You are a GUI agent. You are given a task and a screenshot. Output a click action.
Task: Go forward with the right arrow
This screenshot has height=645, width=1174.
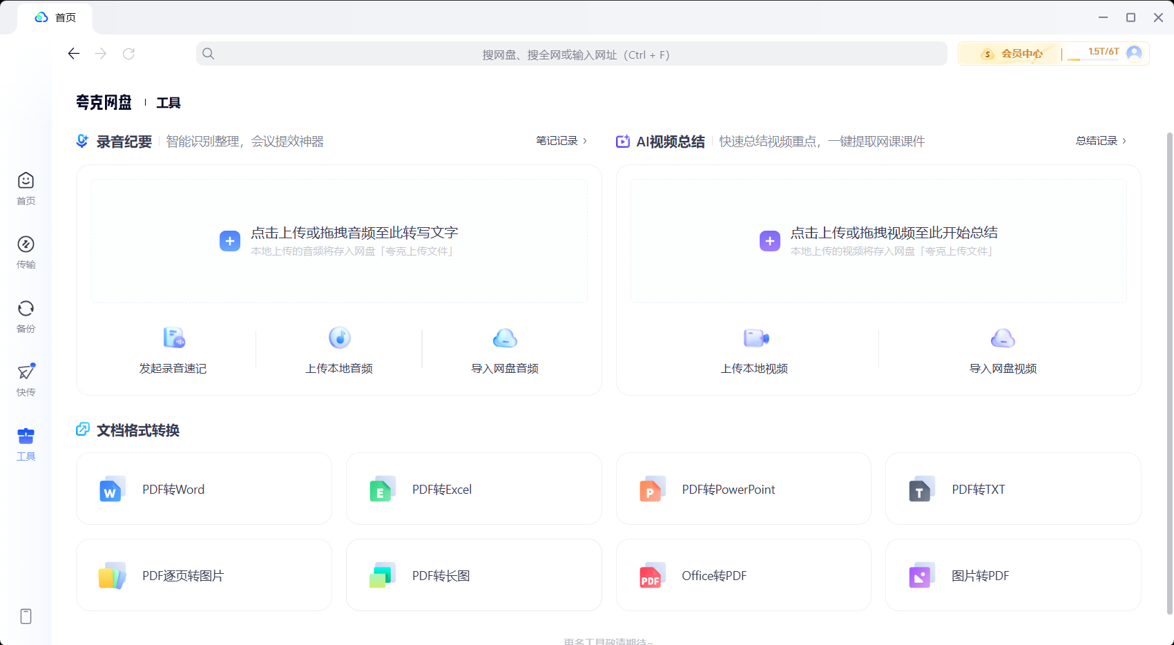coord(101,54)
